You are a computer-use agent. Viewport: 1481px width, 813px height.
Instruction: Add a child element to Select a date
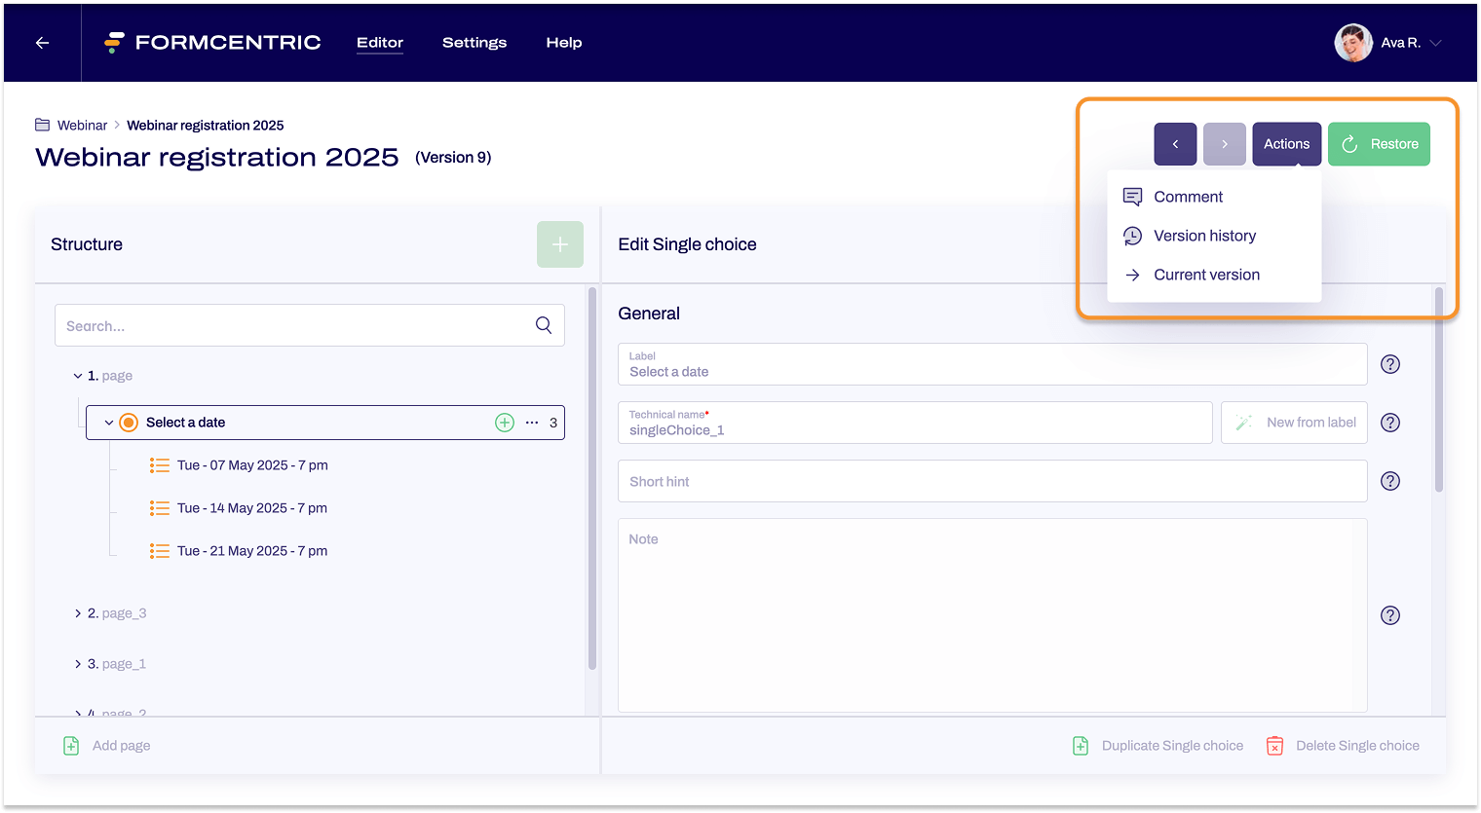pyautogui.click(x=504, y=422)
